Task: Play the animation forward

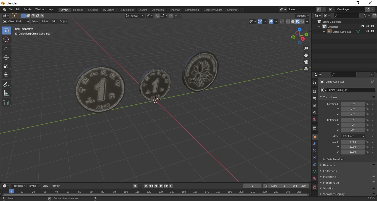Action: point(161,186)
